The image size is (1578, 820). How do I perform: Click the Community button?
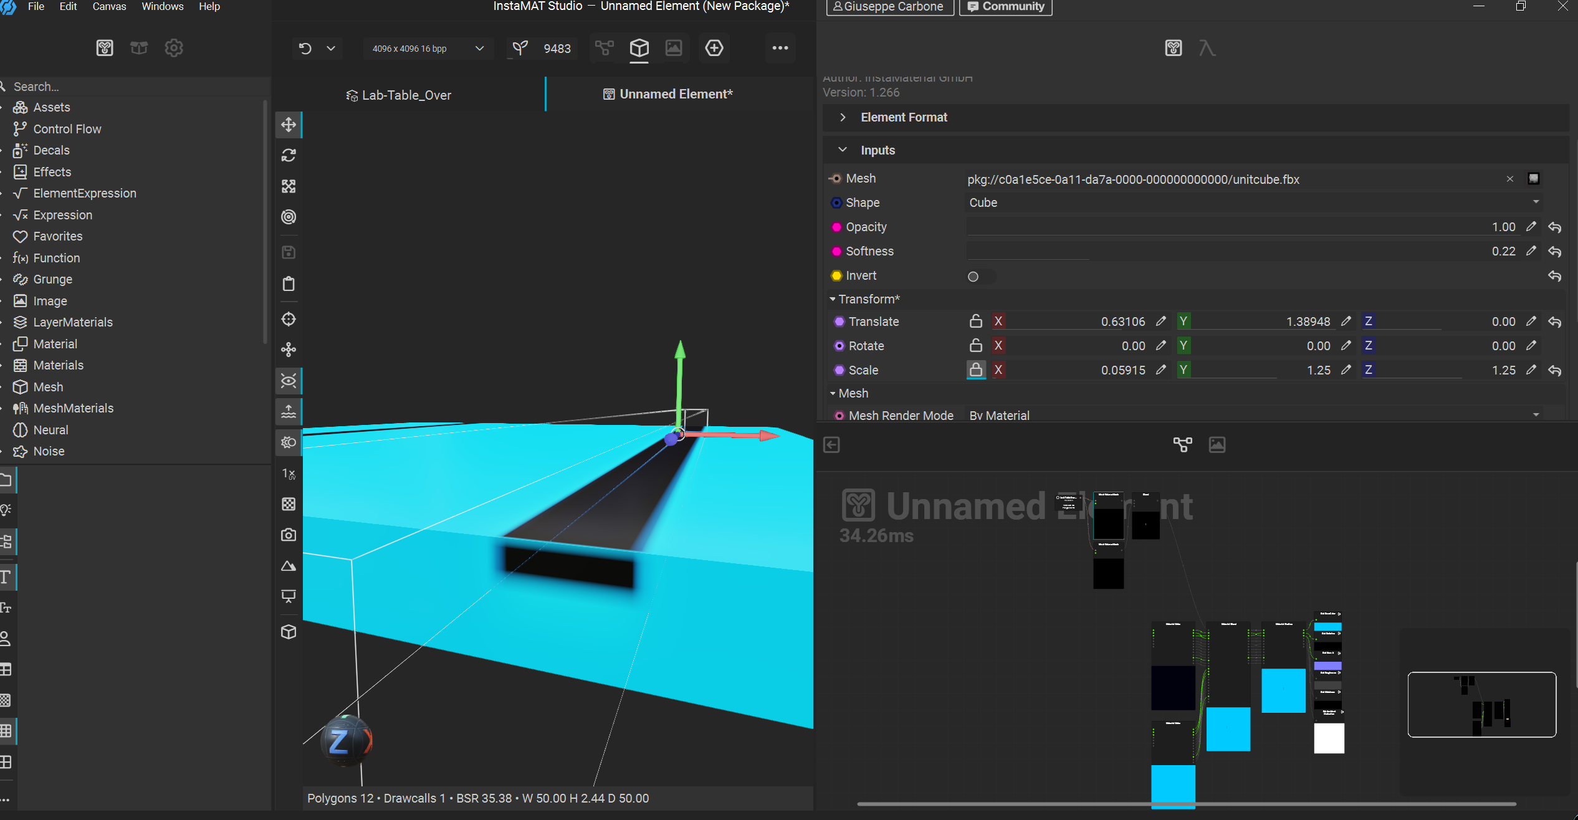(x=1005, y=7)
